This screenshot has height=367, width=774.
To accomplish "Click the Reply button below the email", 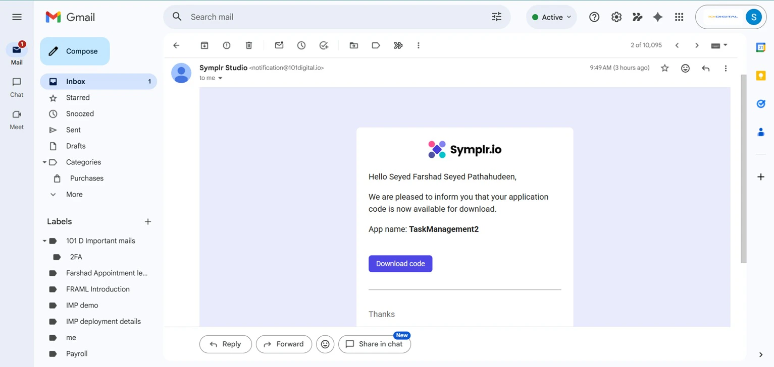I will 225,344.
